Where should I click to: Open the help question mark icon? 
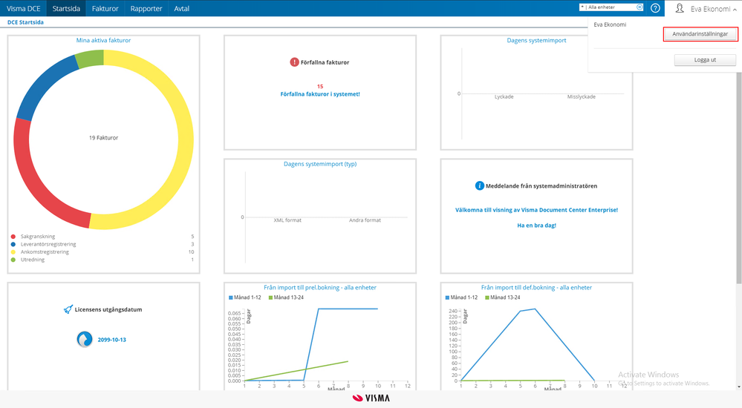[x=655, y=8]
